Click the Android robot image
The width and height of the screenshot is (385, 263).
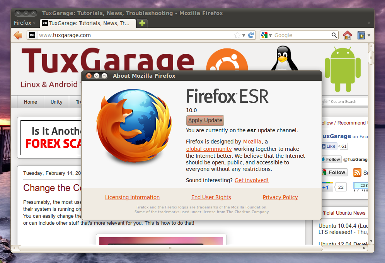[342, 70]
